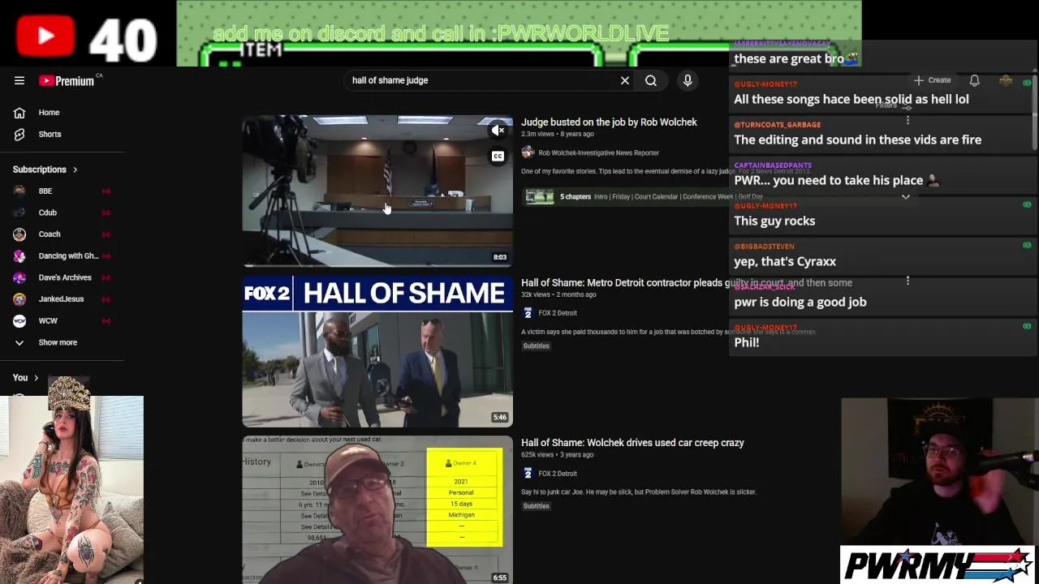Viewport: 1039px width, 584px height.
Task: Click Subtitles badge under used car video
Action: click(x=536, y=506)
